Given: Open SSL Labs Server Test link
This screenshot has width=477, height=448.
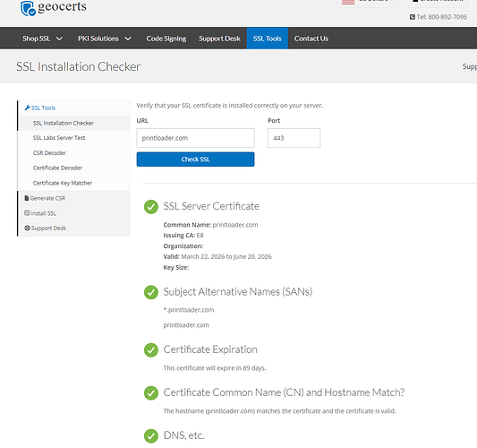Looking at the screenshot, I should click(59, 138).
